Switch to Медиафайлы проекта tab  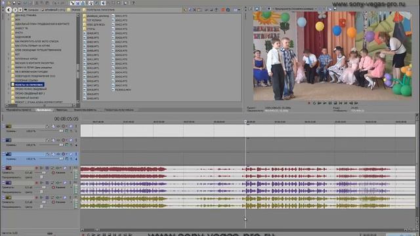pos(19,109)
